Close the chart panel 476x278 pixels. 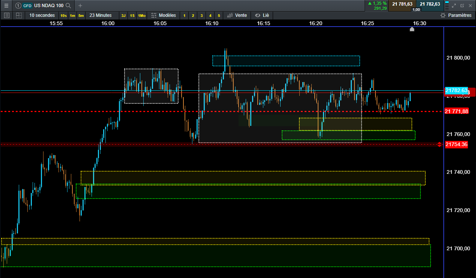pyautogui.click(x=470, y=6)
